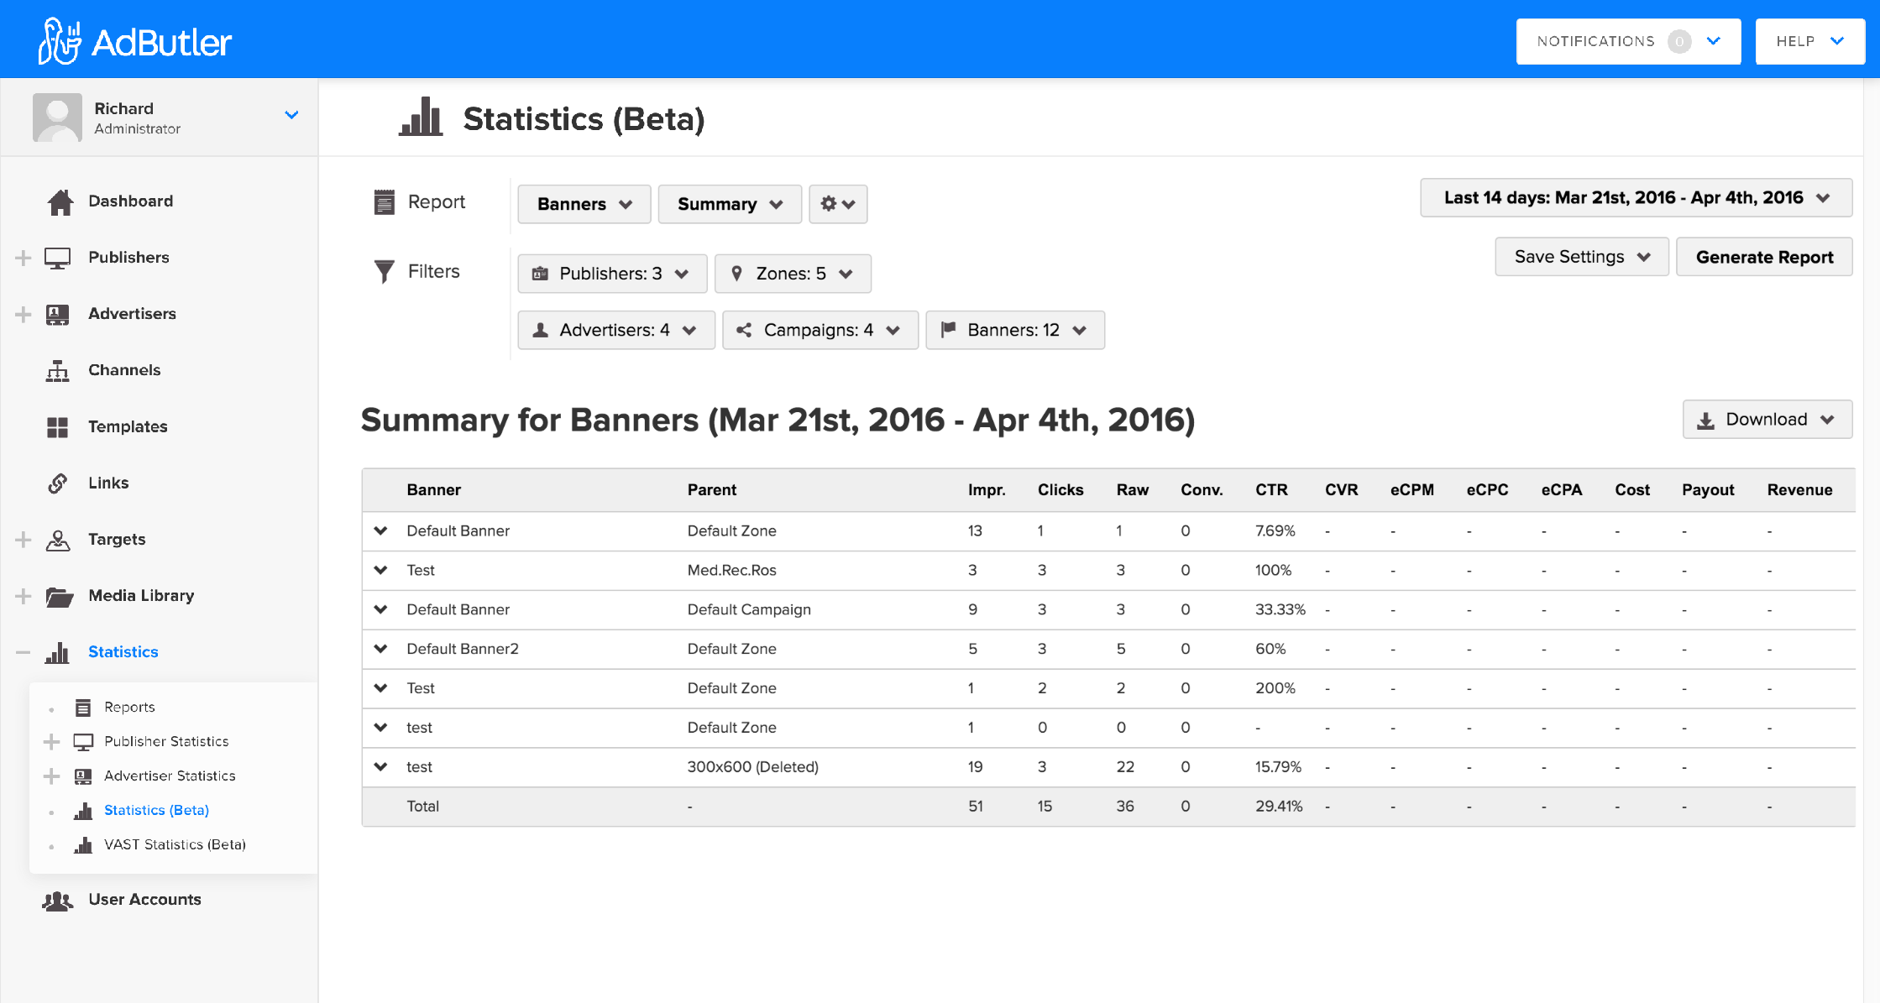1880x1003 pixels.
Task: Click the Links chain icon
Action: pyautogui.click(x=57, y=483)
